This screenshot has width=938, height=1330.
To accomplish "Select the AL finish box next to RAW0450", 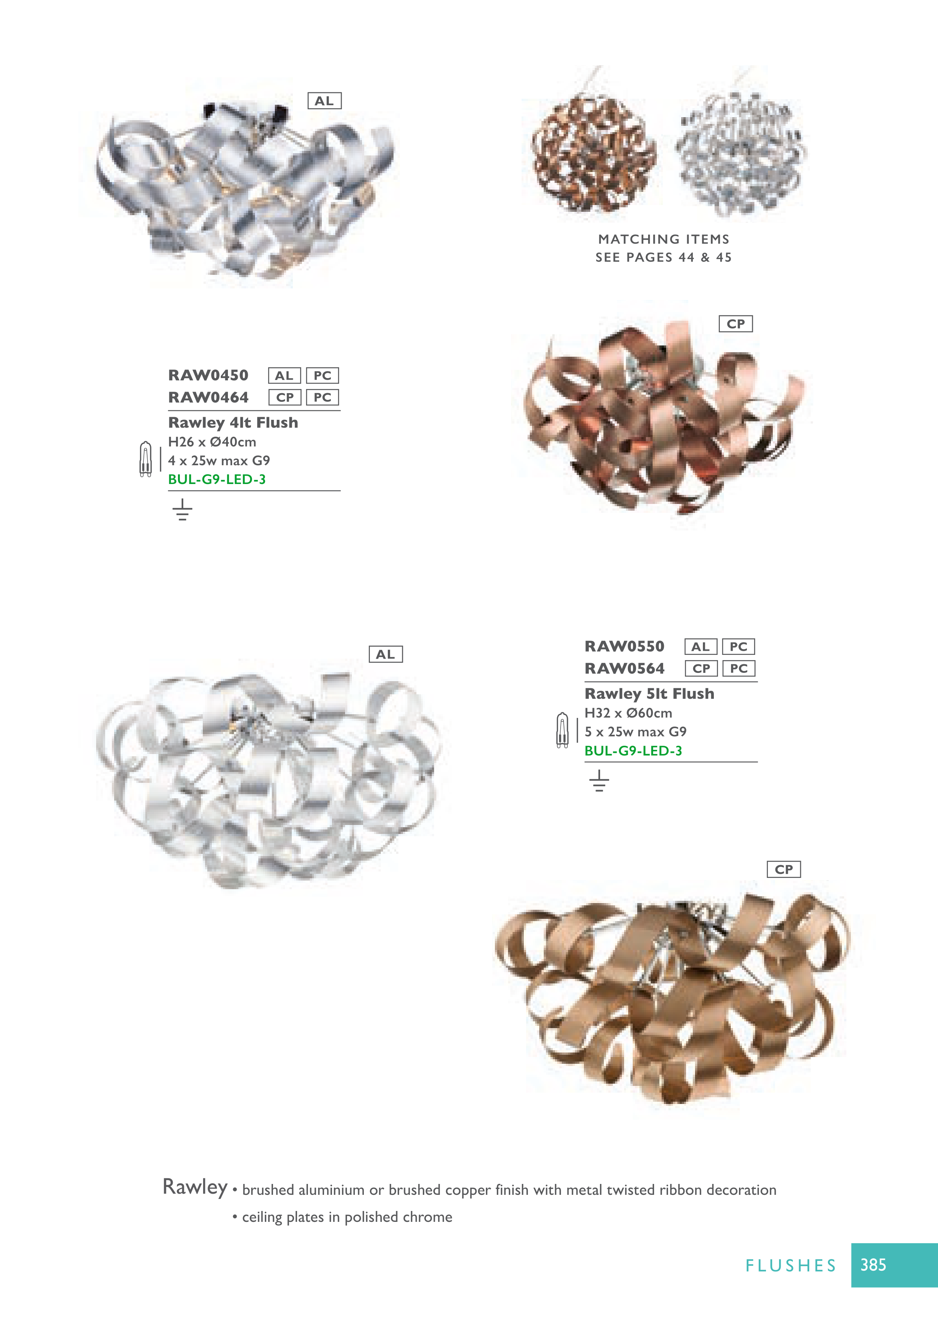I will click(x=285, y=375).
